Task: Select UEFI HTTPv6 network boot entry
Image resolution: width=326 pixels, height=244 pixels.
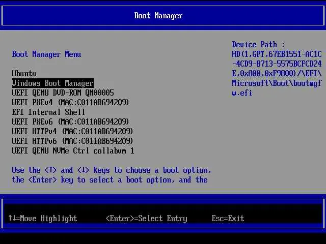Action: (x=72, y=141)
